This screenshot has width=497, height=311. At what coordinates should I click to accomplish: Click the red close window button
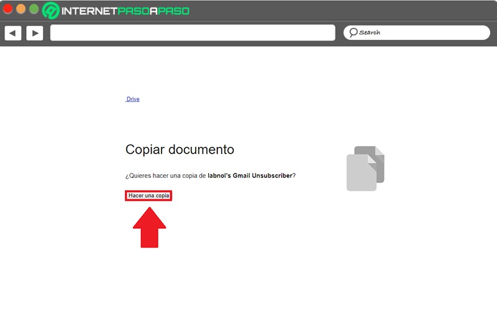coord(7,9)
